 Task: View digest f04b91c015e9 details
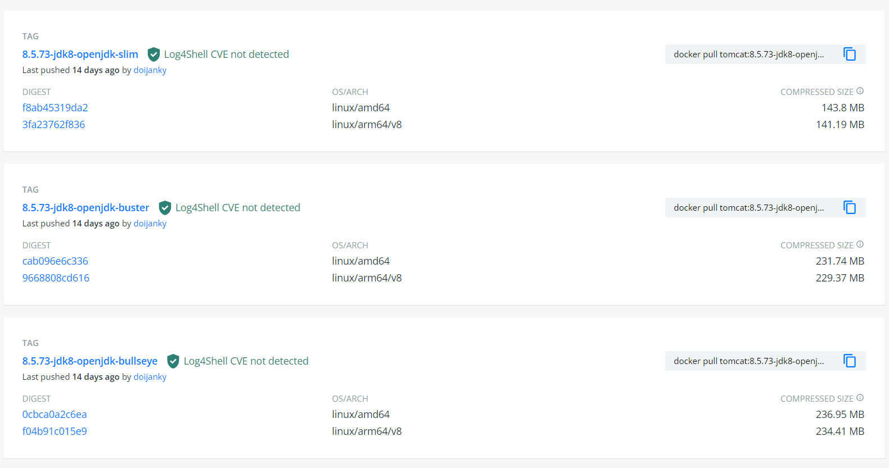pyautogui.click(x=54, y=431)
